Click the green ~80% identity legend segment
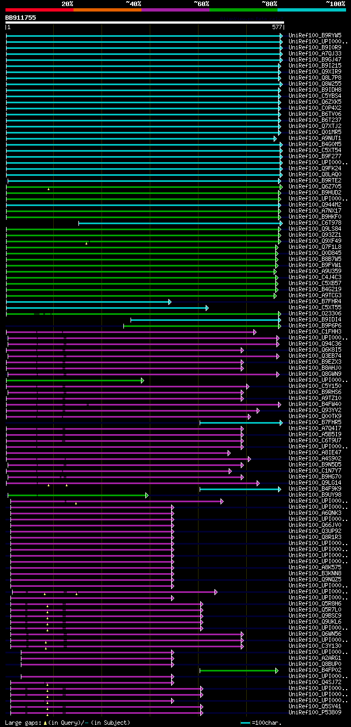 point(243,10)
